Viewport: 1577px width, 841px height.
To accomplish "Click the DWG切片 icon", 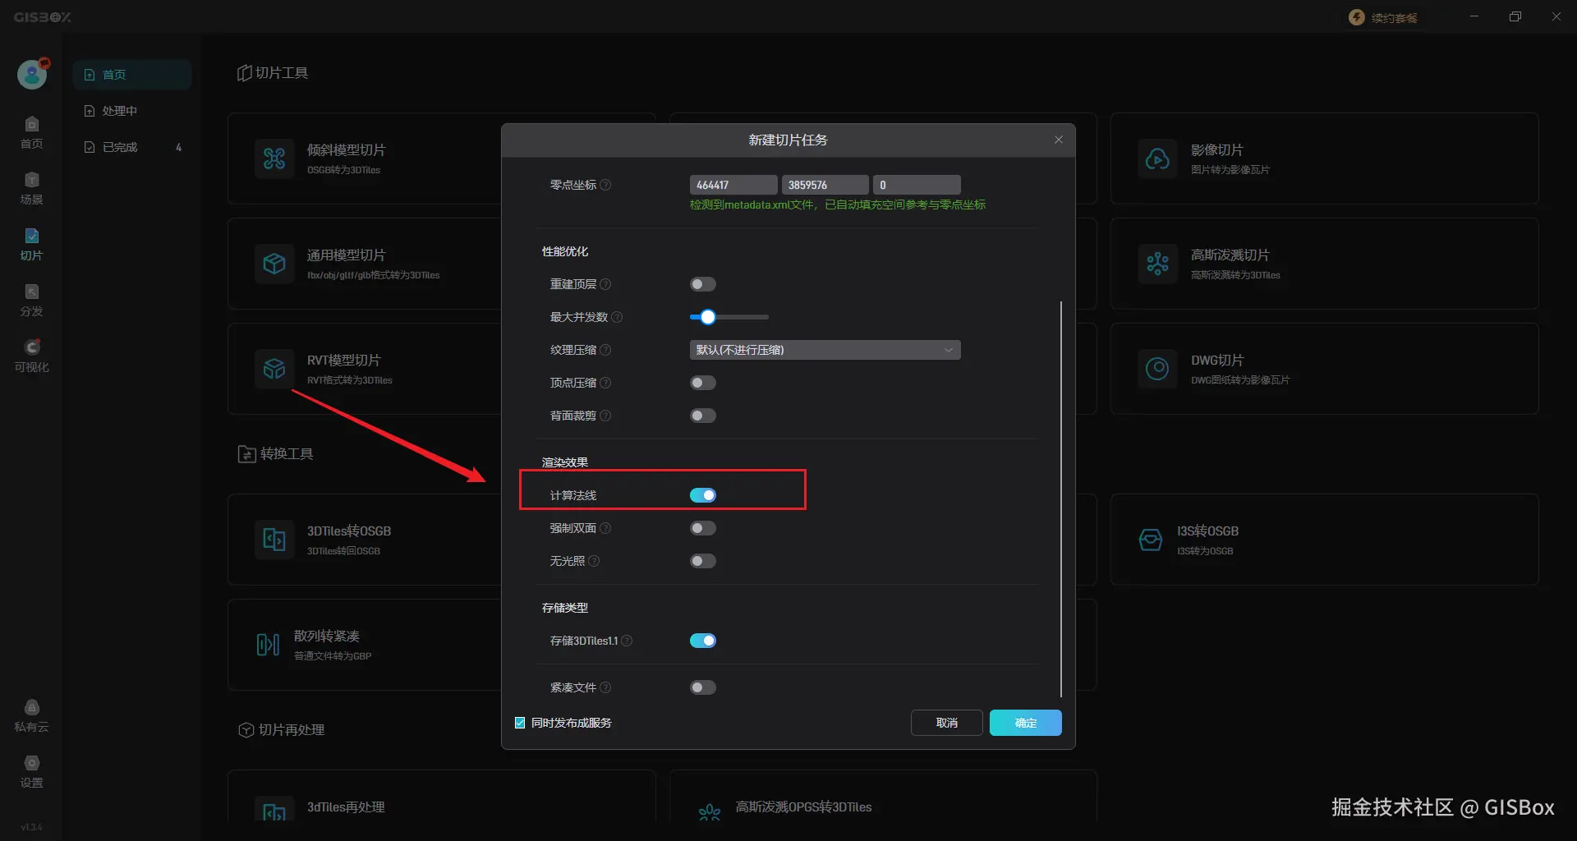I will (x=1157, y=368).
